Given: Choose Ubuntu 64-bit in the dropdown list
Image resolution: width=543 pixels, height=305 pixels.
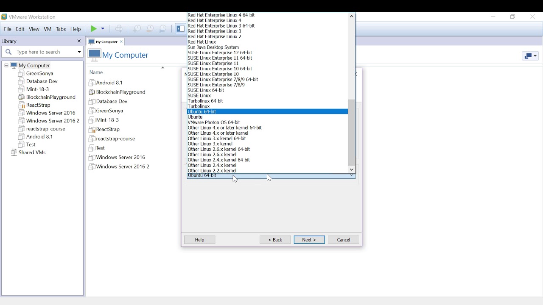Looking at the screenshot, I should tap(267, 112).
